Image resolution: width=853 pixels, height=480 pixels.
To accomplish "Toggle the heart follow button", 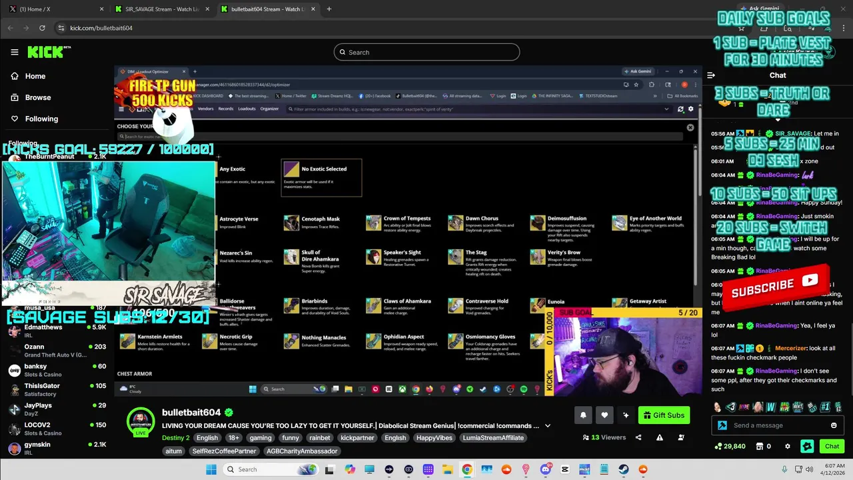I will 604,415.
